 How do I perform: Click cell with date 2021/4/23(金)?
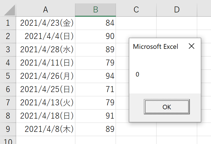45,23
